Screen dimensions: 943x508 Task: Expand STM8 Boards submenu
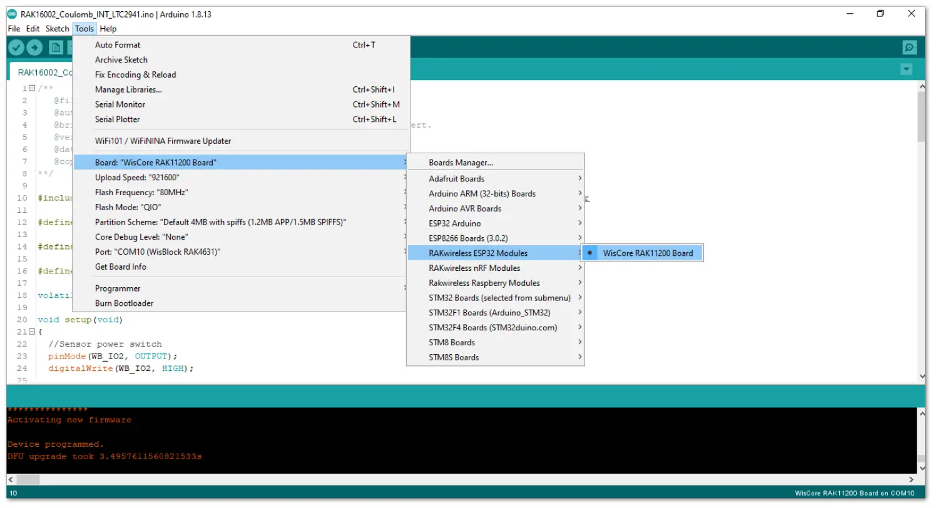(x=496, y=343)
